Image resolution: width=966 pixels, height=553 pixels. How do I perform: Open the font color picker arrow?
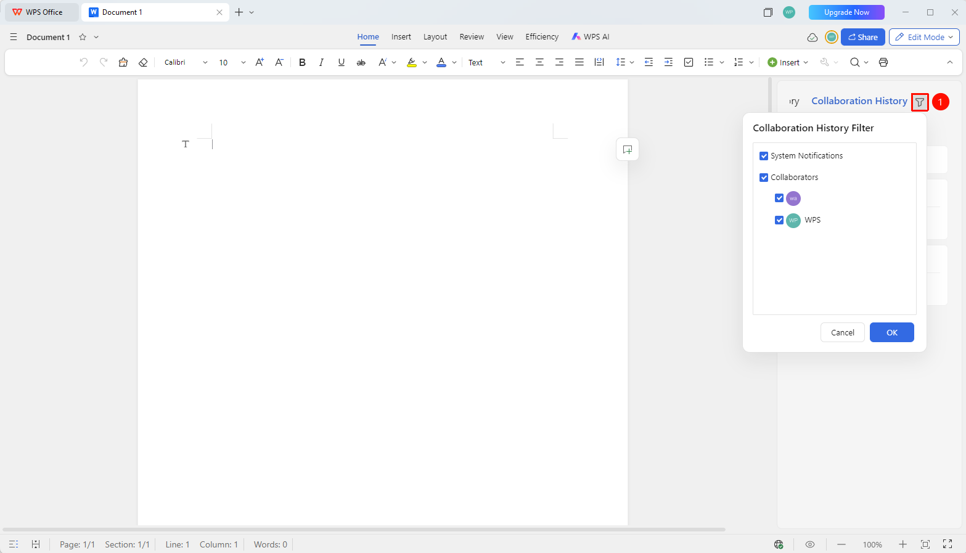(x=454, y=62)
